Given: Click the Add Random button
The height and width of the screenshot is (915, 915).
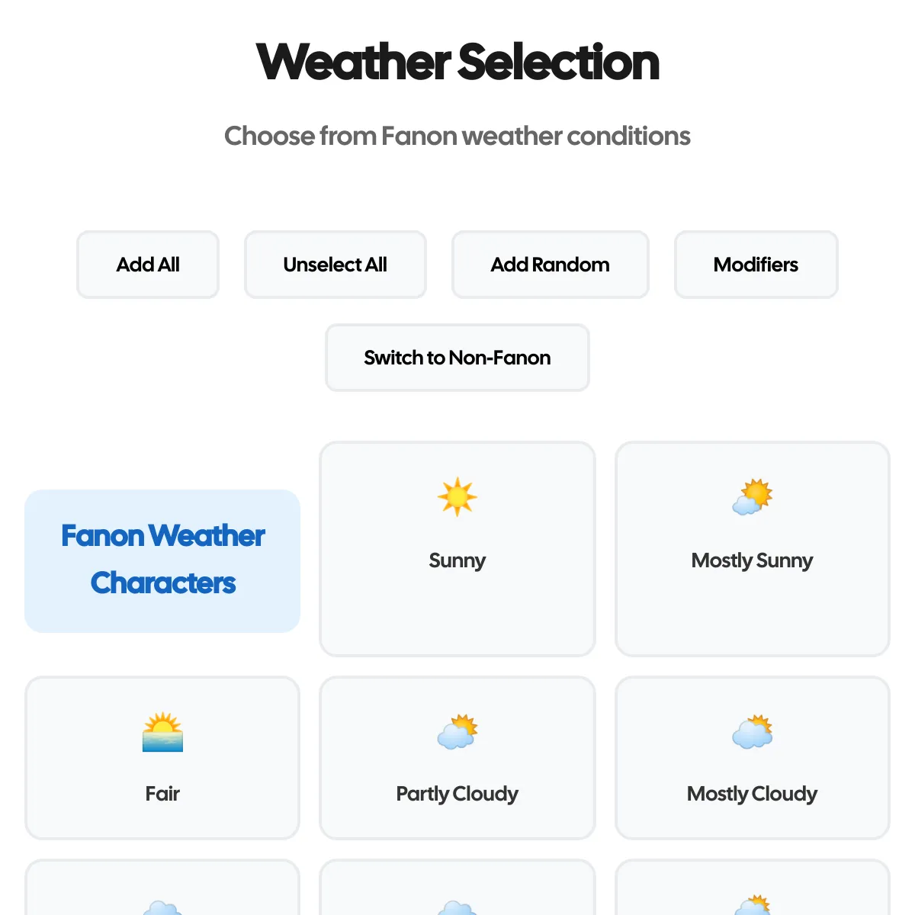Looking at the screenshot, I should point(551,265).
